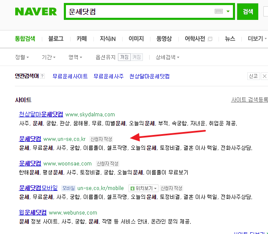Open the 기간 period dropdown

click(49, 57)
